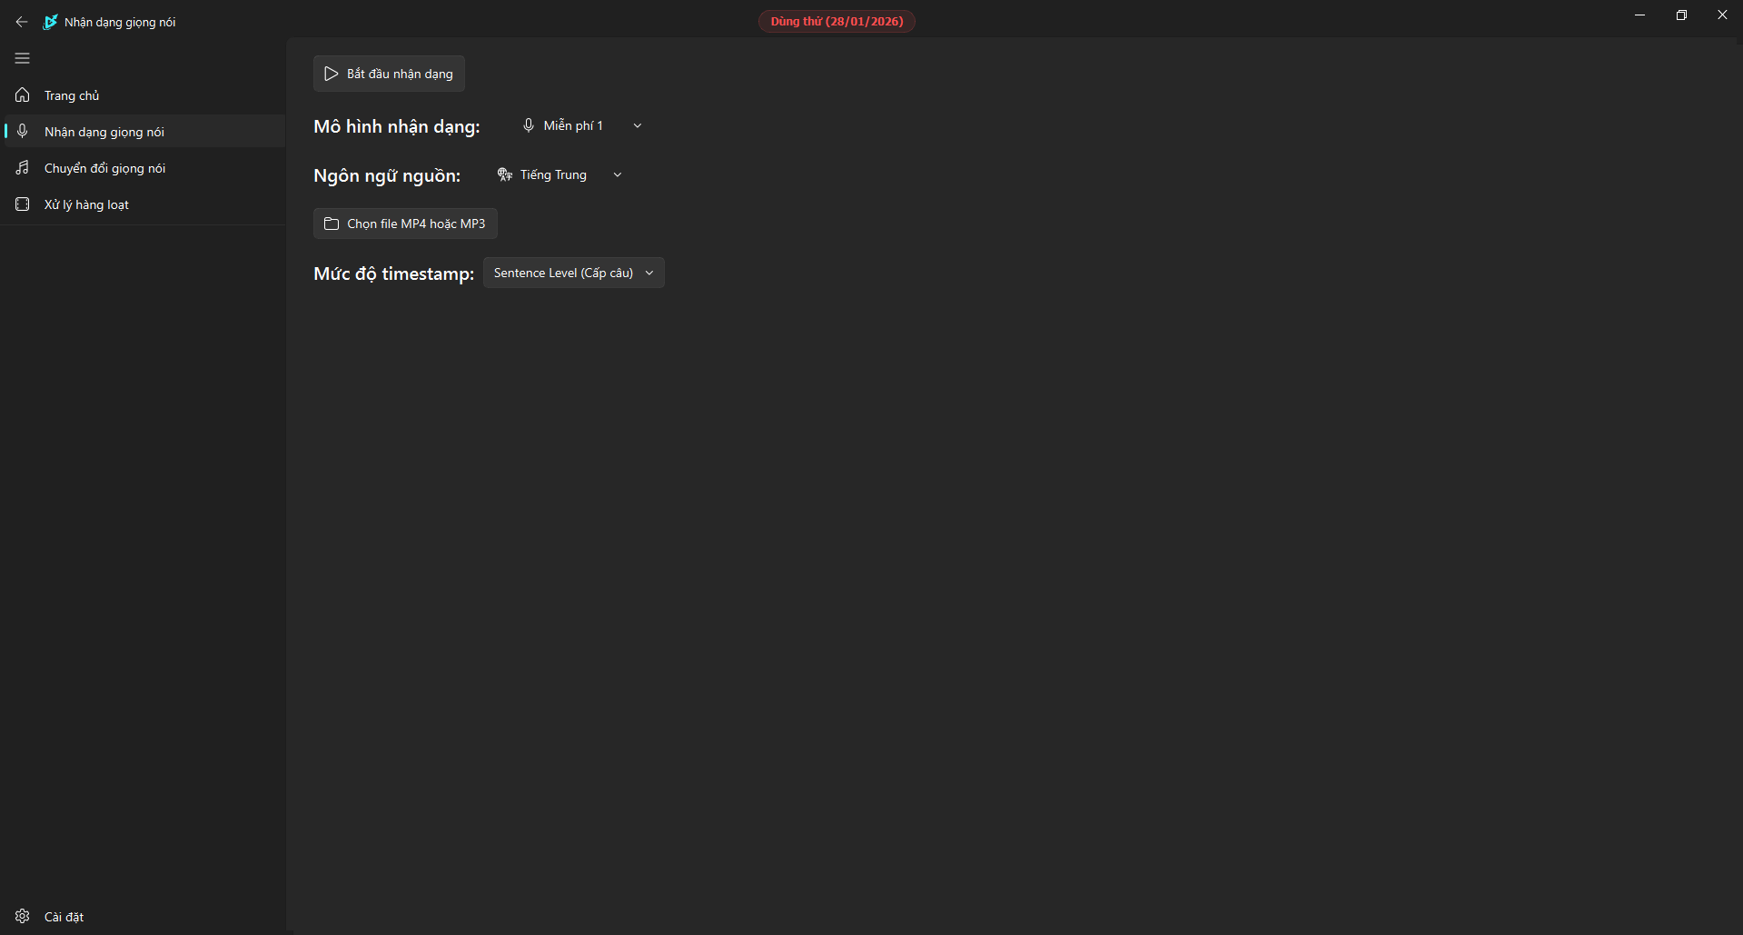Click the app logo beside the window title

click(x=51, y=22)
